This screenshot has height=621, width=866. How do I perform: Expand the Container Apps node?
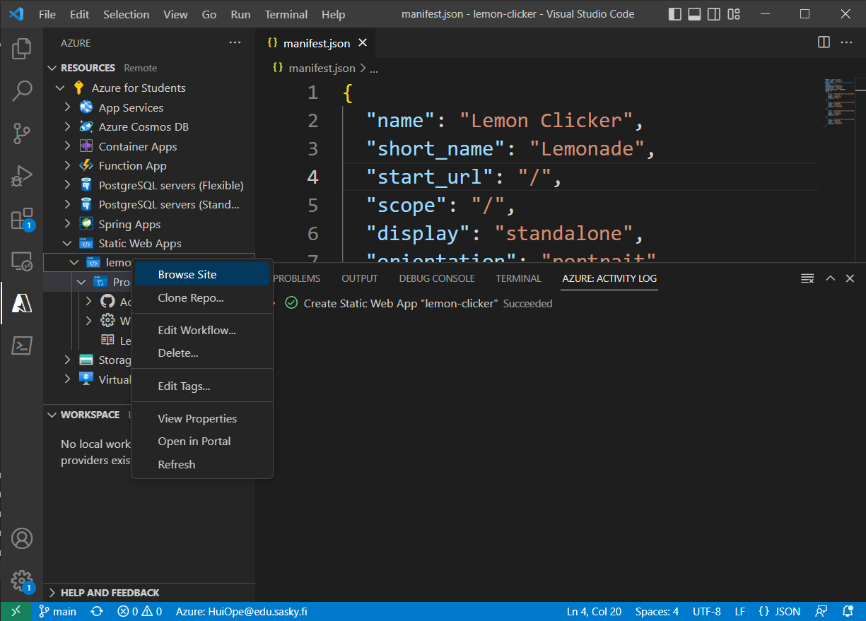point(68,146)
